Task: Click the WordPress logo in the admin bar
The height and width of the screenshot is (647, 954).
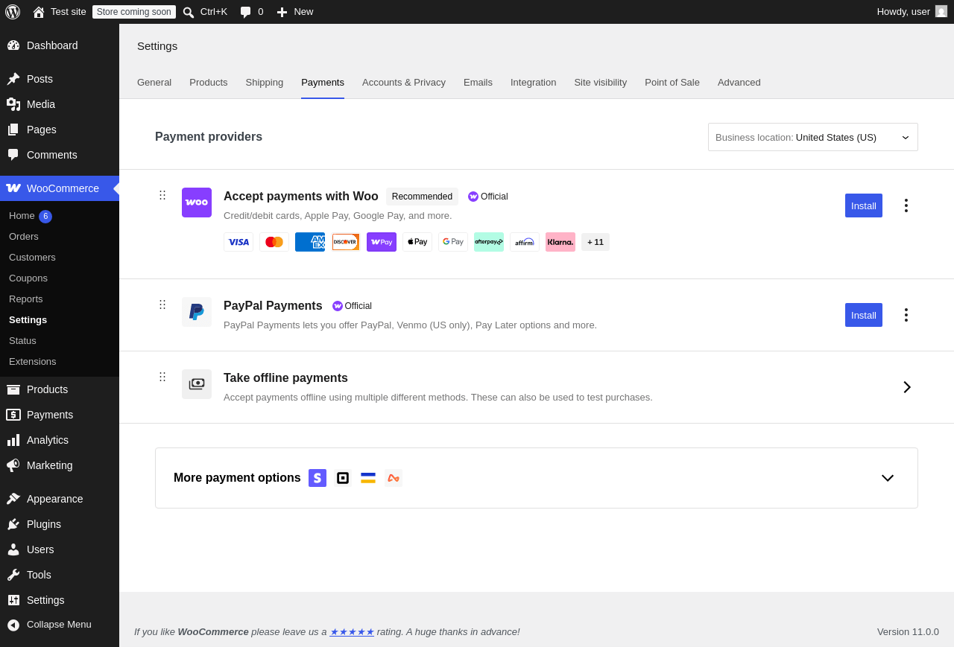Action: coord(13,12)
